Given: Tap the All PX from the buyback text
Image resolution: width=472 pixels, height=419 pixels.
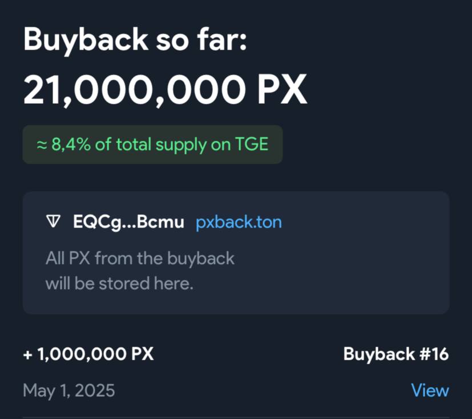Looking at the screenshot, I should (x=140, y=258).
